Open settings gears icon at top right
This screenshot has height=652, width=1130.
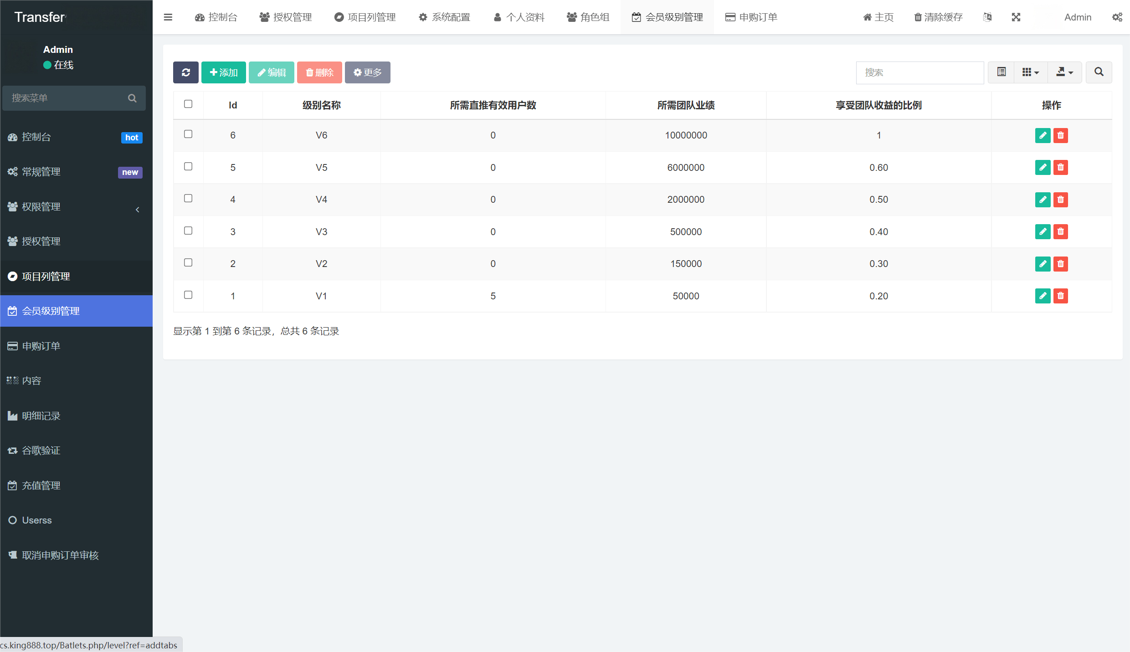pos(1117,17)
